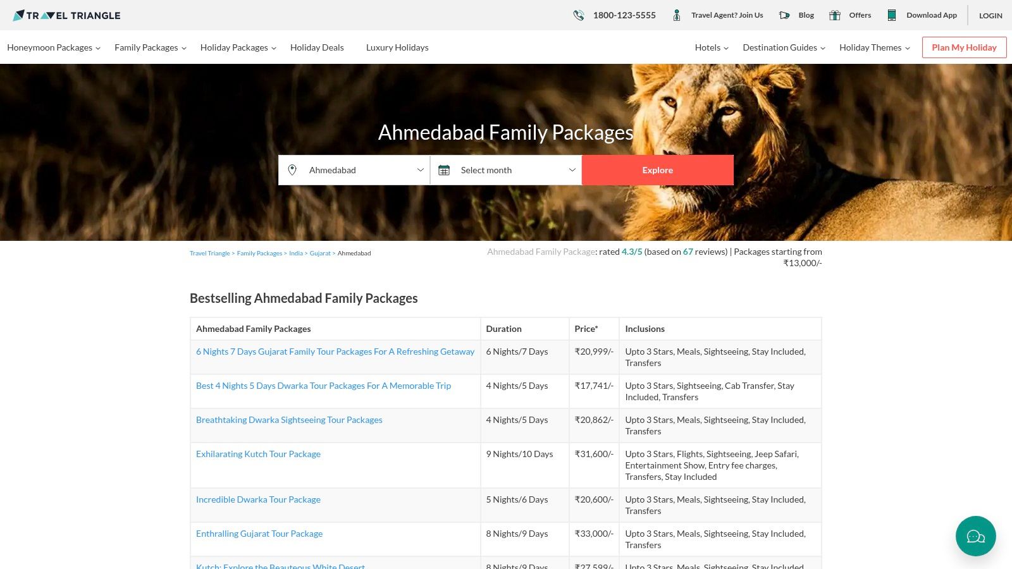Click the Download App mobile icon
This screenshot has height=569, width=1012.
click(892, 15)
